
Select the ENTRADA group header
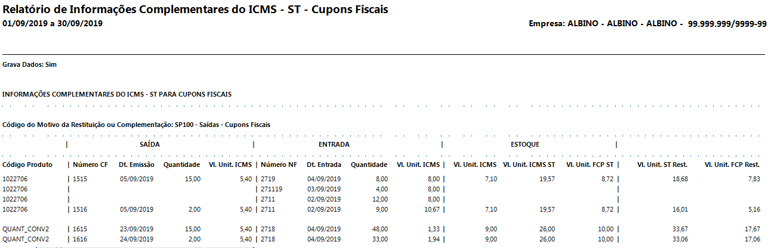[x=334, y=144]
